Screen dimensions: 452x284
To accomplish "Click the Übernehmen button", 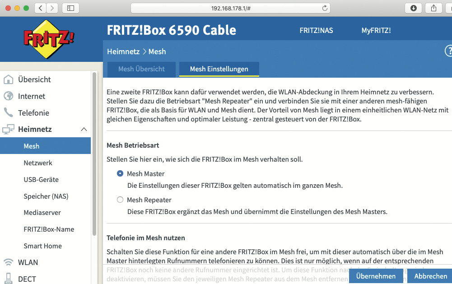I will (376, 276).
